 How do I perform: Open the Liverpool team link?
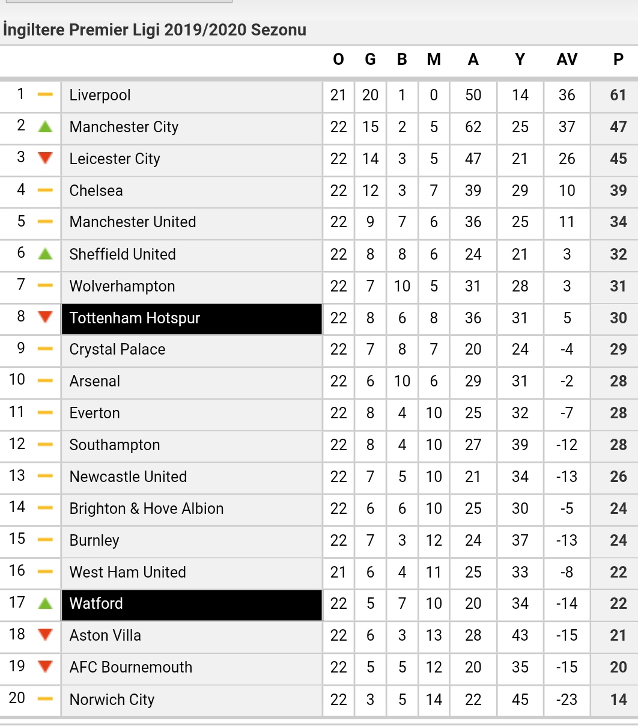click(x=100, y=95)
